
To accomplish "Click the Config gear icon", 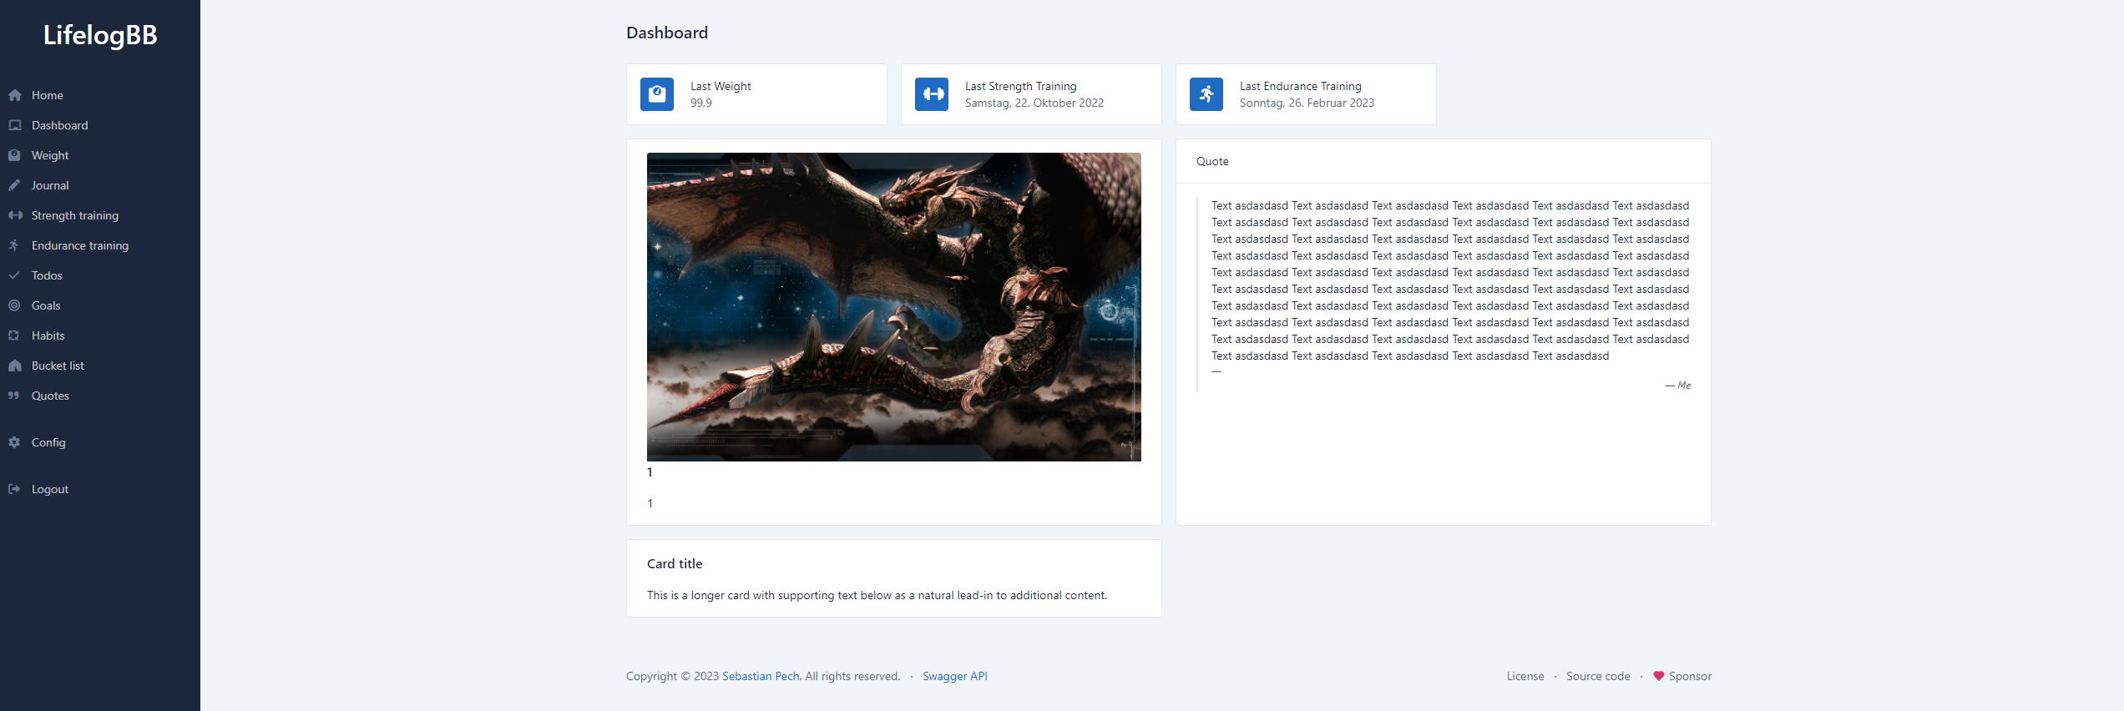I will tap(14, 442).
